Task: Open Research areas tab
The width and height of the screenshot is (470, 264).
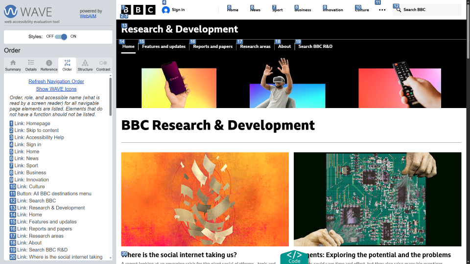Action: pyautogui.click(x=255, y=46)
